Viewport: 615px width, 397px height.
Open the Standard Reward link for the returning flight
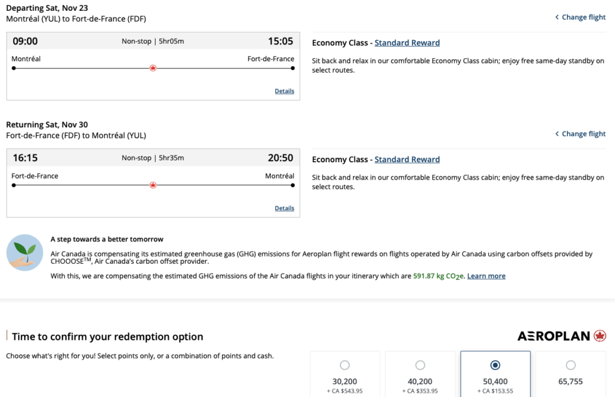click(407, 160)
